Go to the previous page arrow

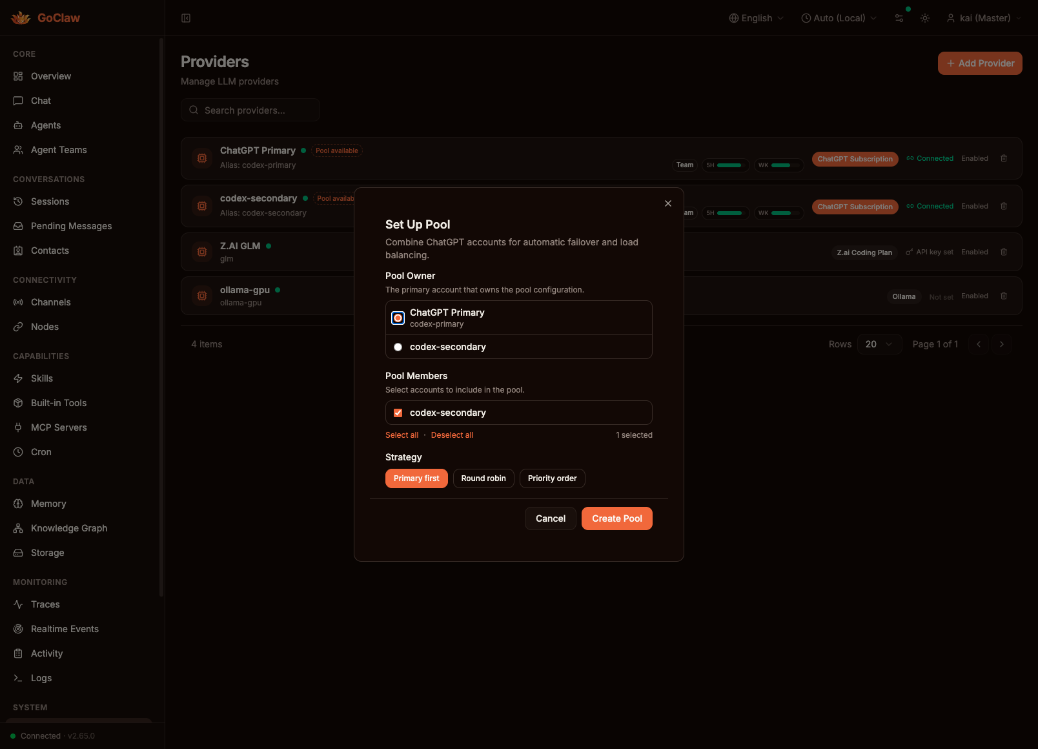pos(979,344)
